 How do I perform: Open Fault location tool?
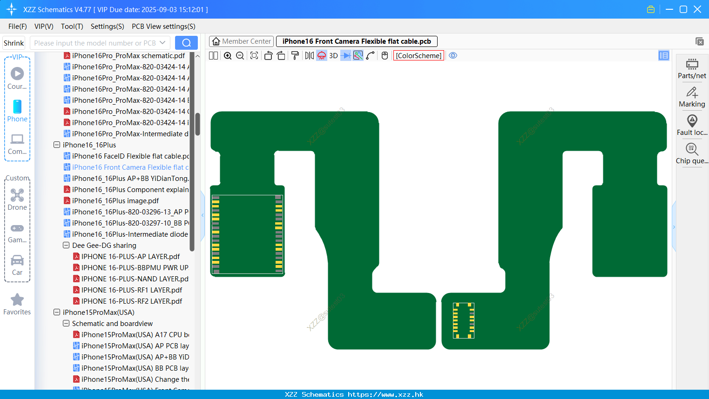click(x=692, y=125)
